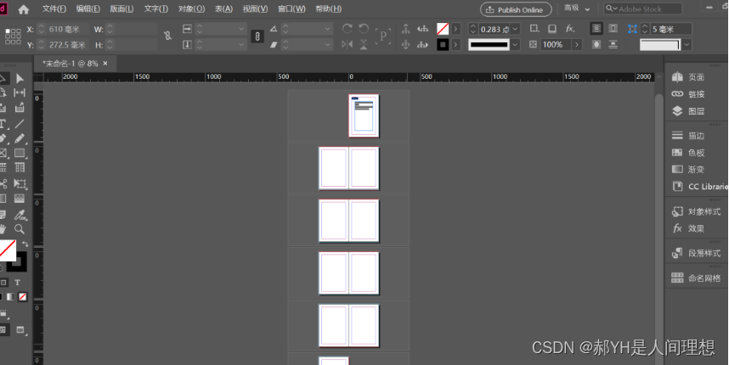
Task: Open the scale Y percentage dropdown
Action: tap(240, 44)
